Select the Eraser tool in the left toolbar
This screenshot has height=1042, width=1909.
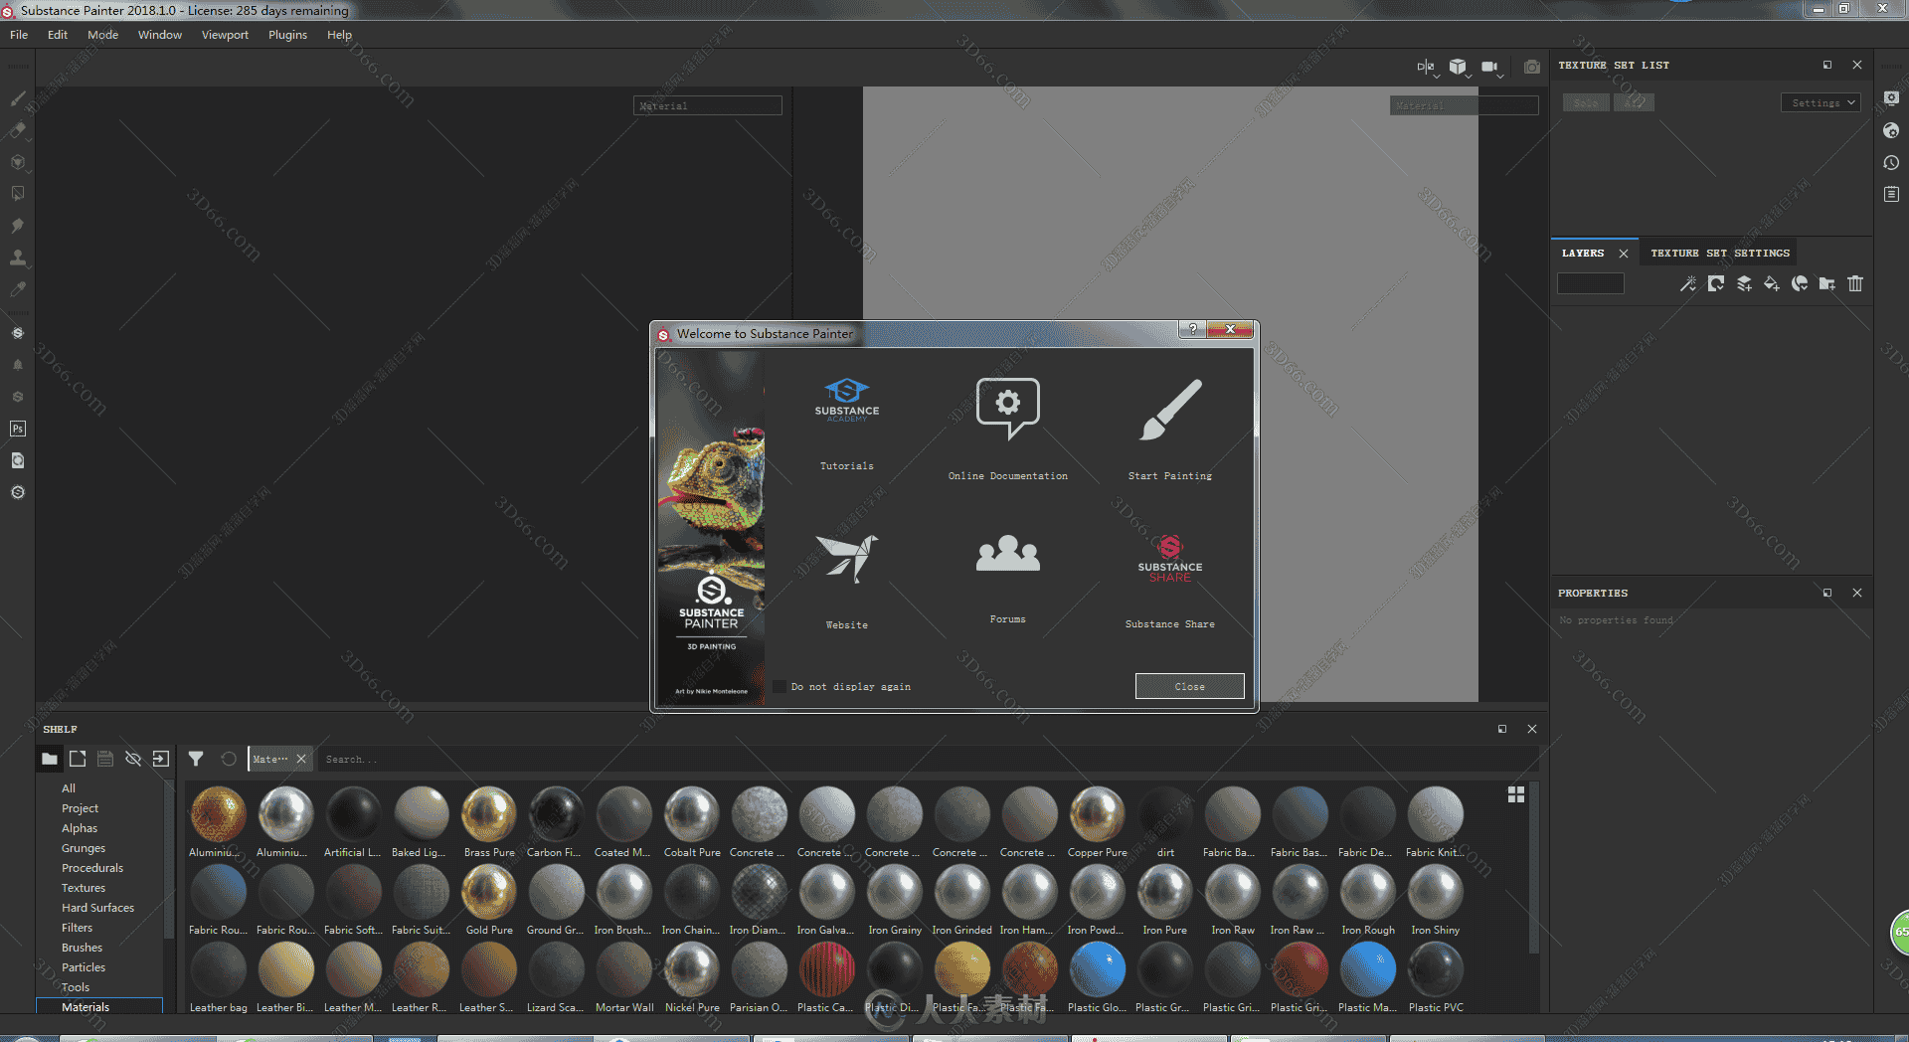[18, 130]
